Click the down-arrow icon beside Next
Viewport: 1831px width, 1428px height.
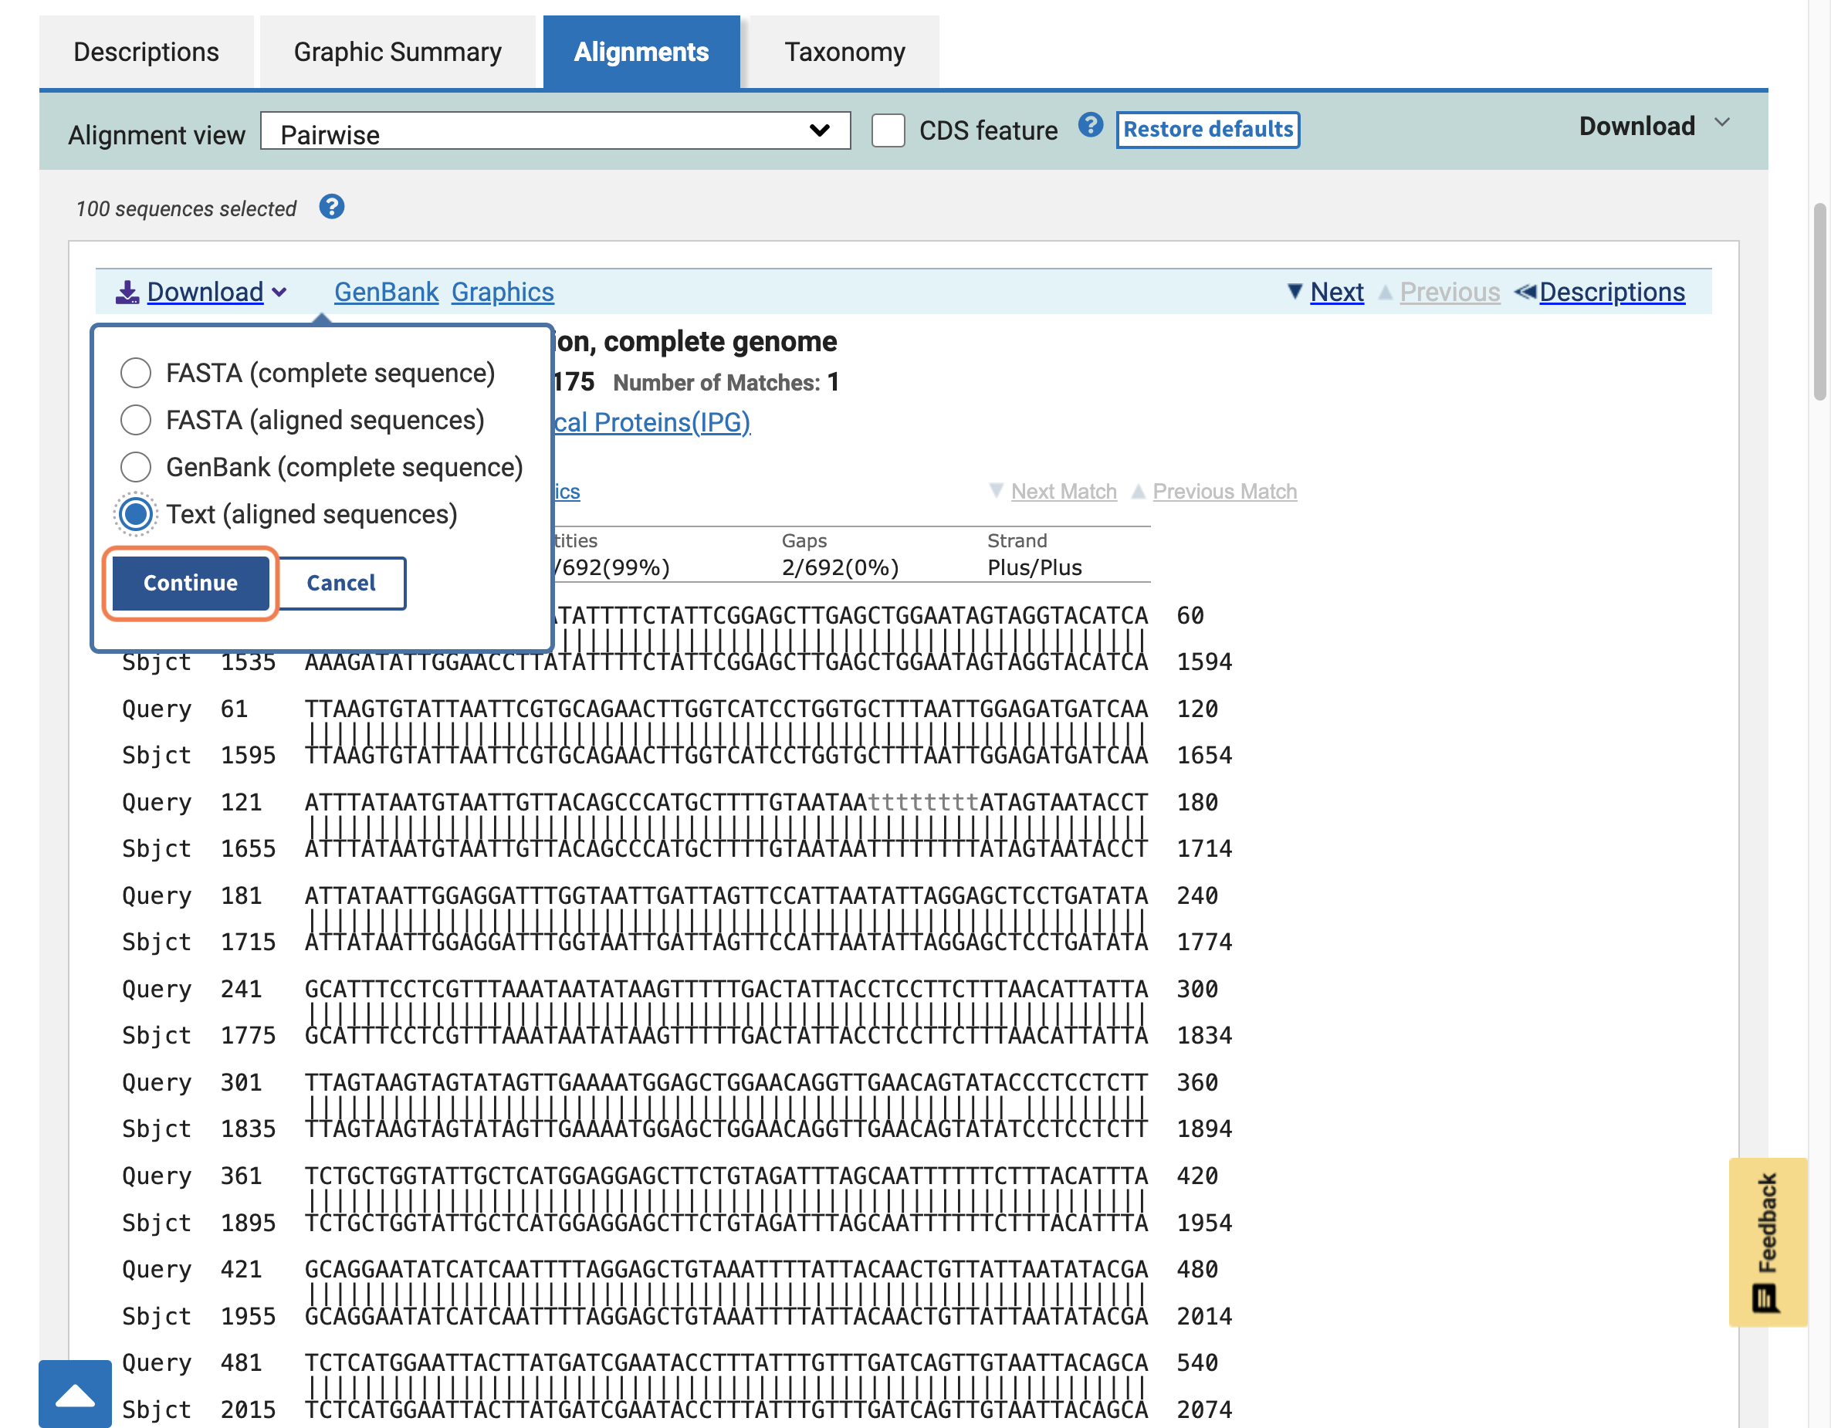coord(1295,292)
